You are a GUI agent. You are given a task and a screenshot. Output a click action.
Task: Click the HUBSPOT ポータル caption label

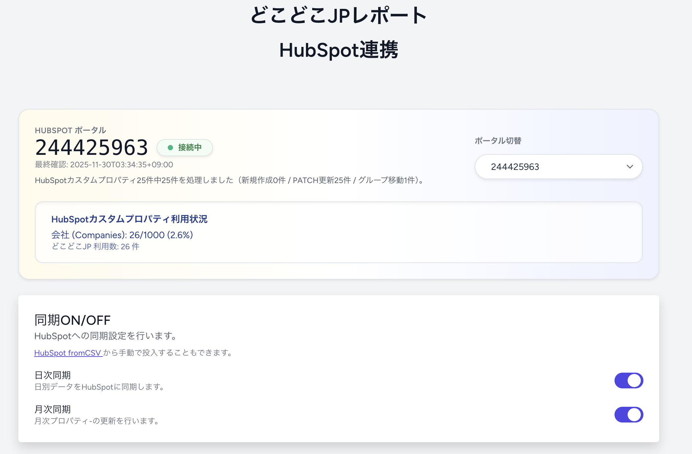click(x=71, y=130)
